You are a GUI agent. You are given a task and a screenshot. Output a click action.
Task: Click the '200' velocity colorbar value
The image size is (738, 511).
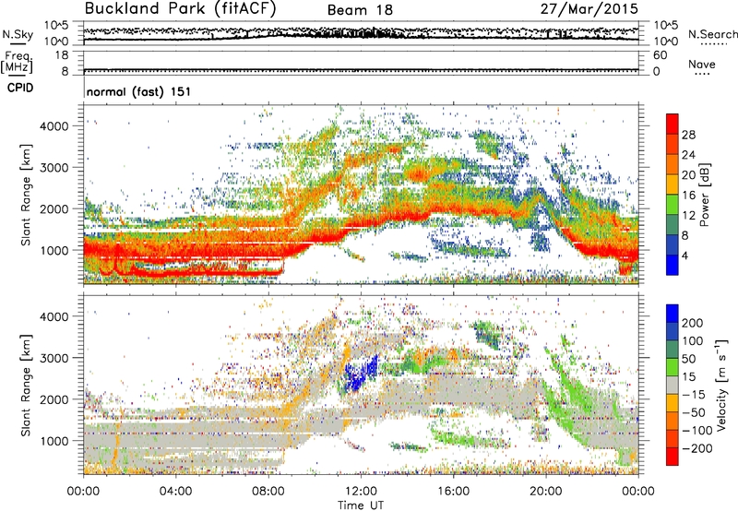(693, 323)
